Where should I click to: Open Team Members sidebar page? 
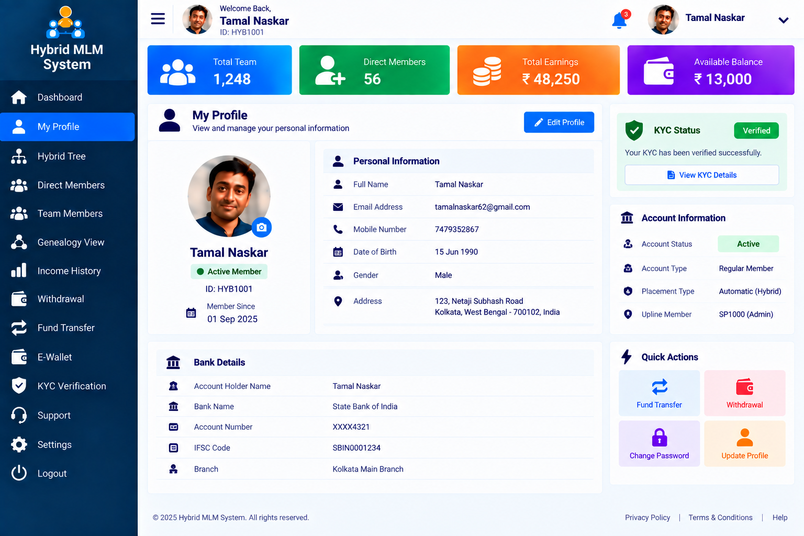67,214
